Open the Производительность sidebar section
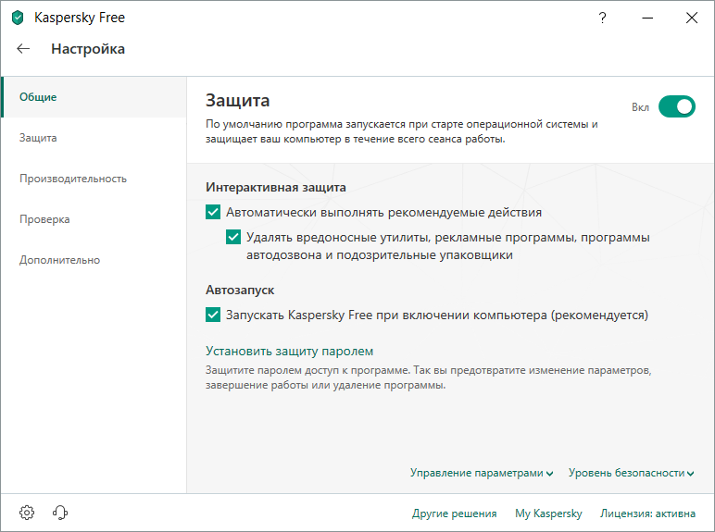715x532 pixels. click(x=73, y=179)
